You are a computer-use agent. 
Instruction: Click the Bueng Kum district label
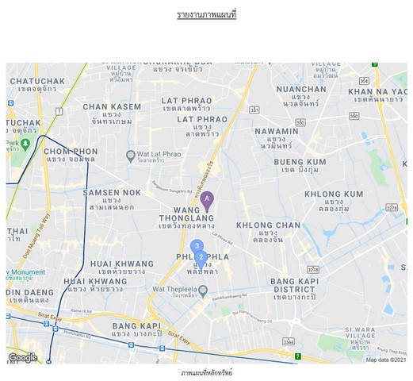point(300,165)
